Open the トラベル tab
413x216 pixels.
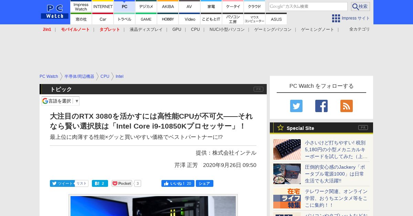coord(125,19)
